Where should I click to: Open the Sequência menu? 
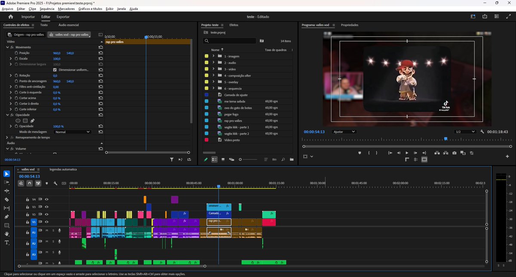pos(47,9)
